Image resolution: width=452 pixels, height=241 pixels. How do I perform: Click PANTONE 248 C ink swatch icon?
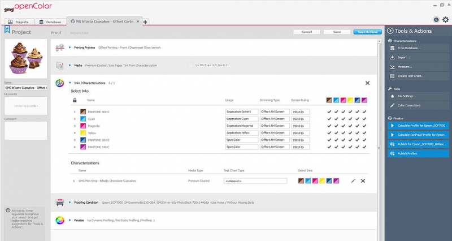(x=83, y=147)
